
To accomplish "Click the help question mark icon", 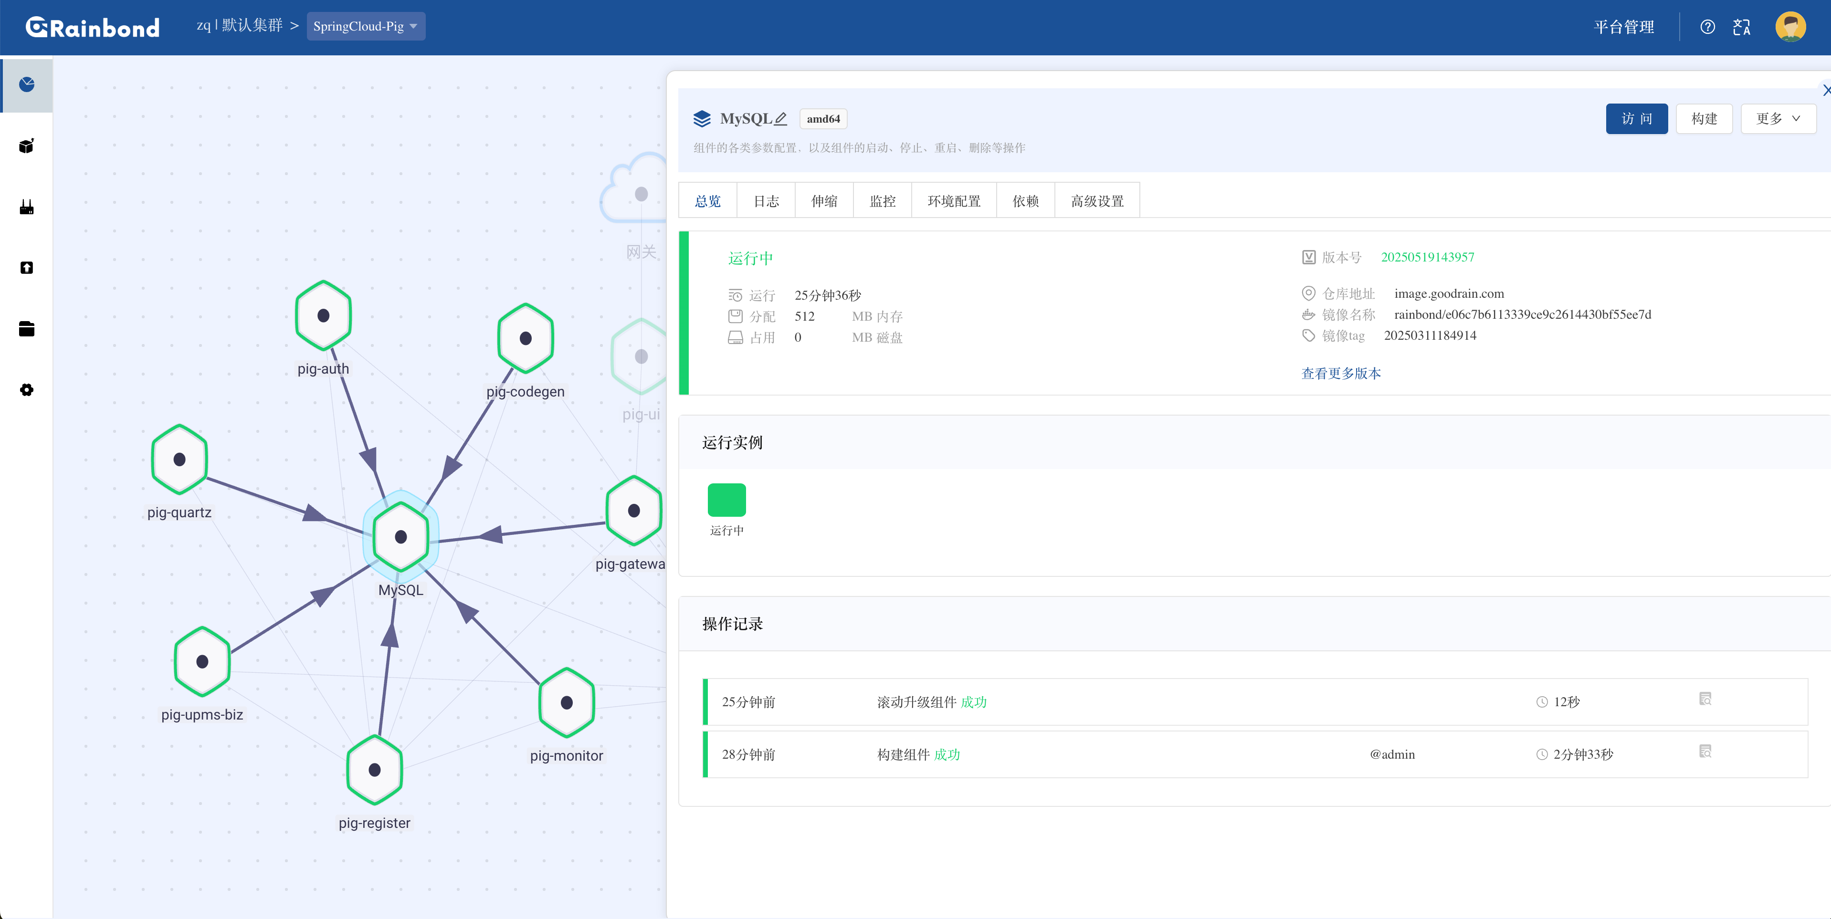I will pyautogui.click(x=1707, y=26).
